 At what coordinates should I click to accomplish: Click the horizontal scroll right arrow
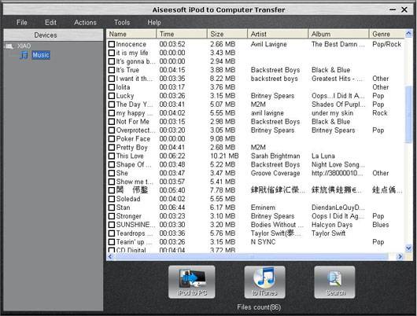(x=400, y=256)
